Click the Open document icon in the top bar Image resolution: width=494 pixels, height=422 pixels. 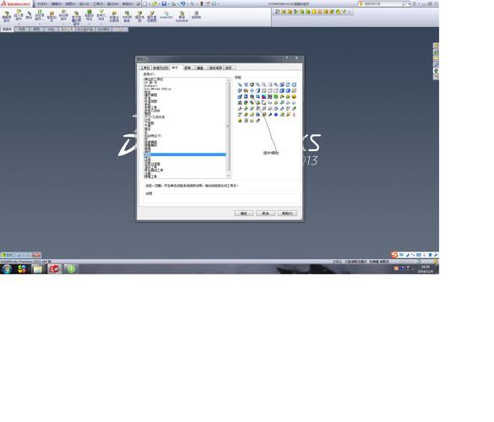coord(155,3)
